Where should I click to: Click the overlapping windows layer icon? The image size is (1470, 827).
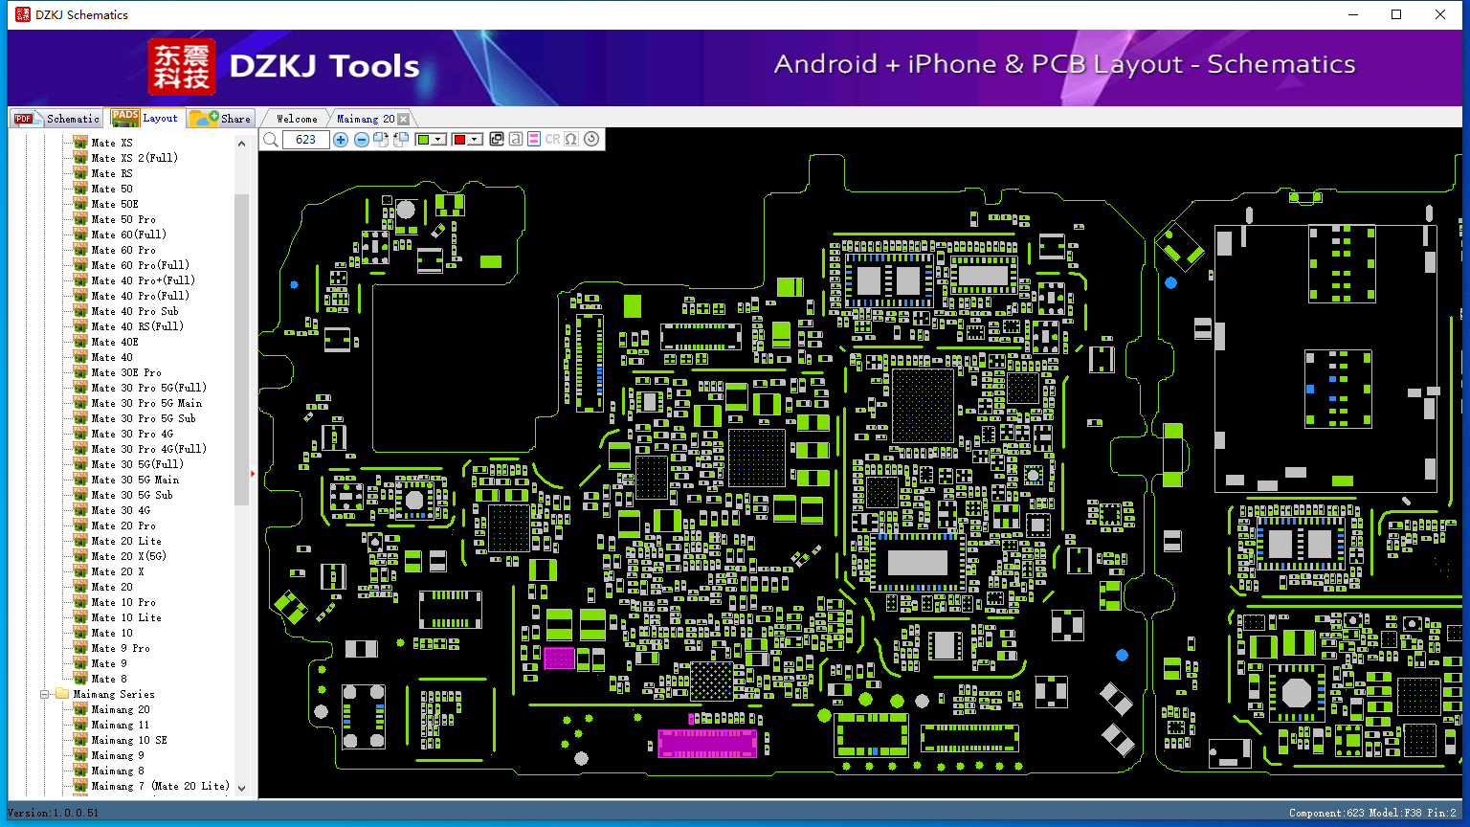[x=497, y=140]
